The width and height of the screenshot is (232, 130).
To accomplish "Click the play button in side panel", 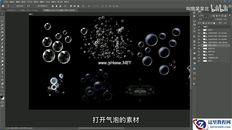I will pos(194,16).
